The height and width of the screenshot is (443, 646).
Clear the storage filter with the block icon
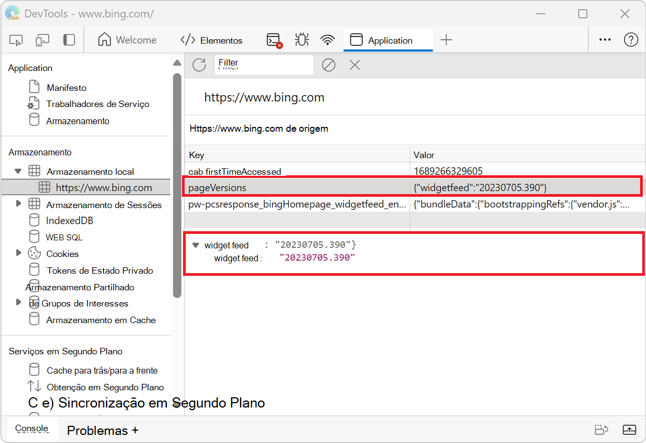(x=328, y=65)
